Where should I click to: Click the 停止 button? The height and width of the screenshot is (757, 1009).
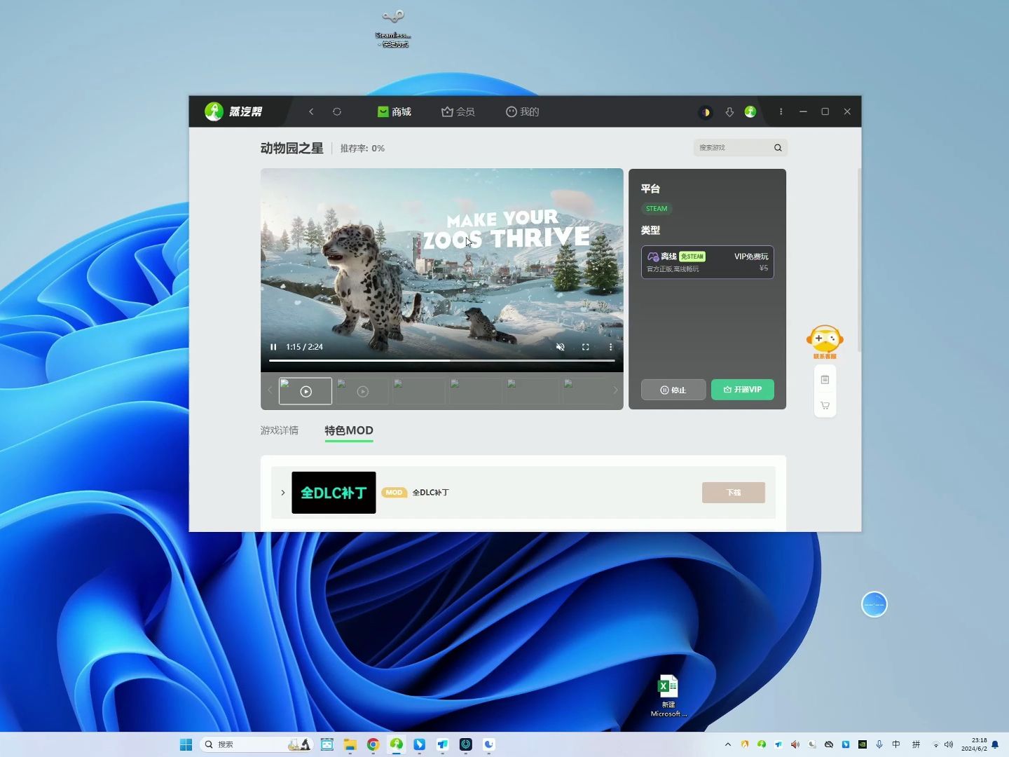[673, 390]
